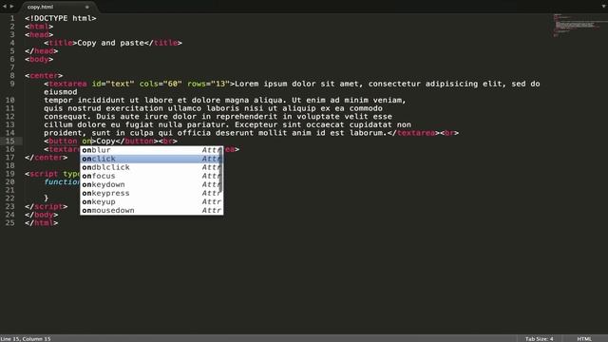
Task: Click the previous tab arrow
Action: tap(4, 7)
